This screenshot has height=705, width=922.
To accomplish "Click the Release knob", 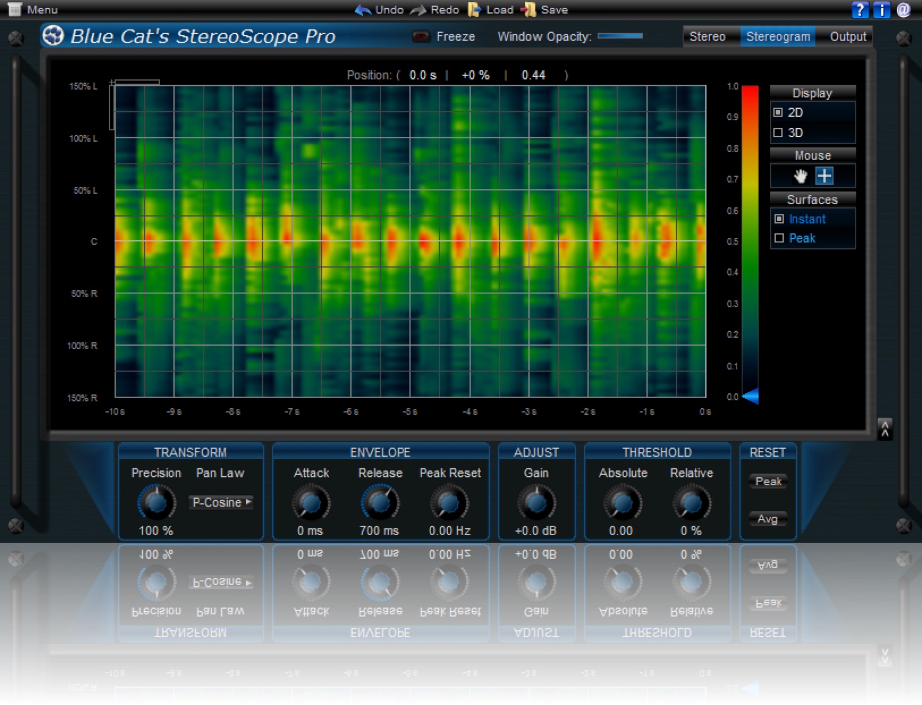I will (x=380, y=503).
